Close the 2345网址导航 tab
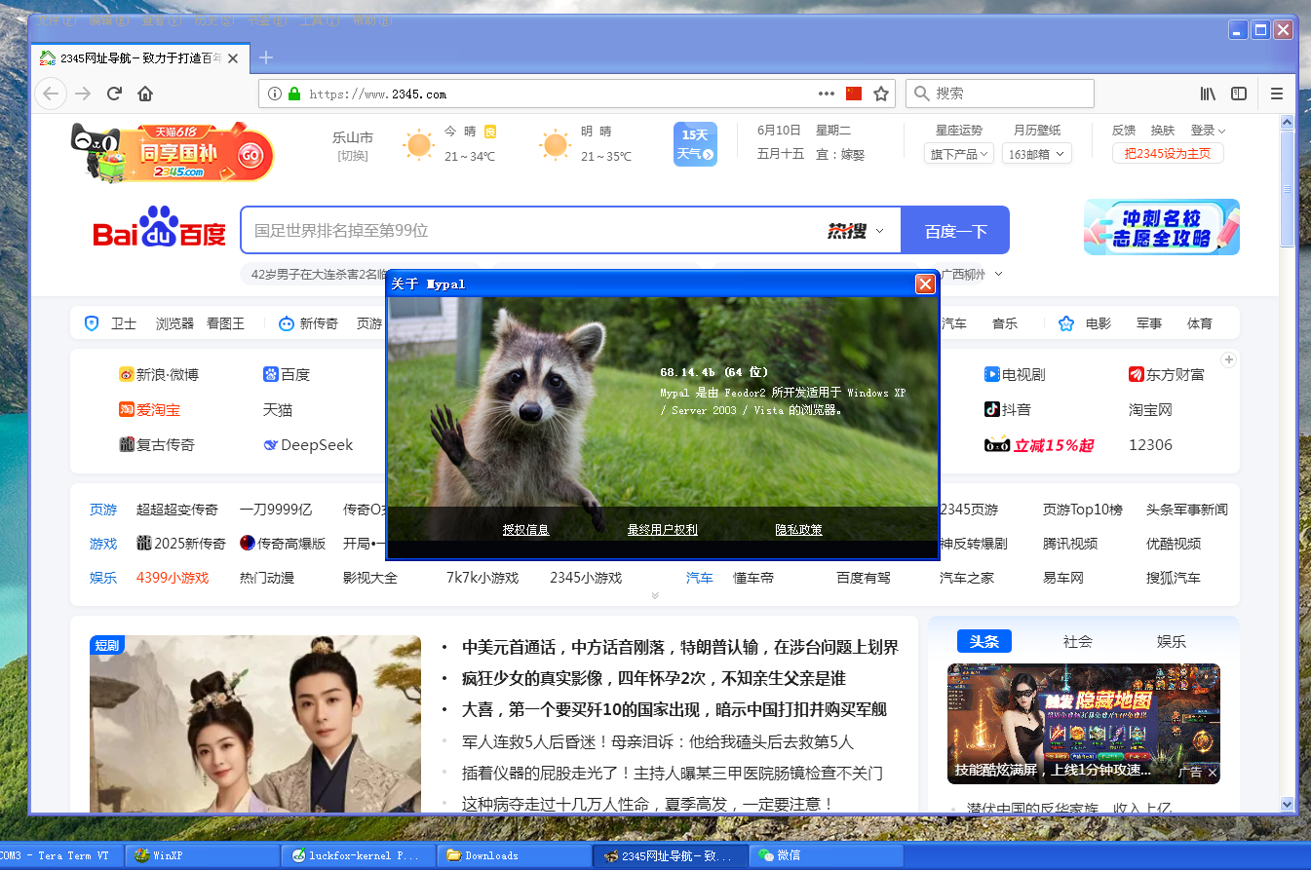Viewport: 1311px width, 870px height. pos(233,58)
